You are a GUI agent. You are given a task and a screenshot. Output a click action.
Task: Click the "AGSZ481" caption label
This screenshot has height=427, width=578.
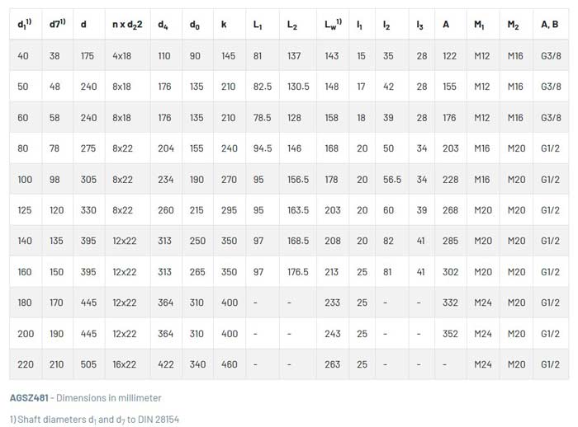coord(31,398)
